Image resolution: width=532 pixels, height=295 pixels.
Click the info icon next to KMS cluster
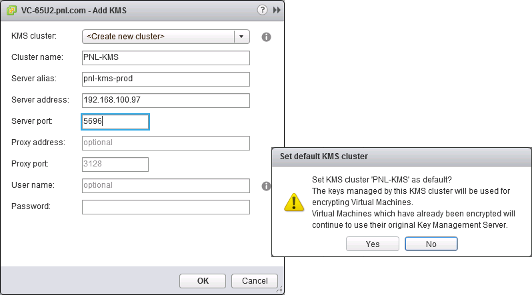(x=267, y=37)
